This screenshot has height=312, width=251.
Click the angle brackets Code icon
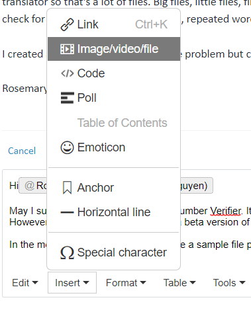[67, 73]
